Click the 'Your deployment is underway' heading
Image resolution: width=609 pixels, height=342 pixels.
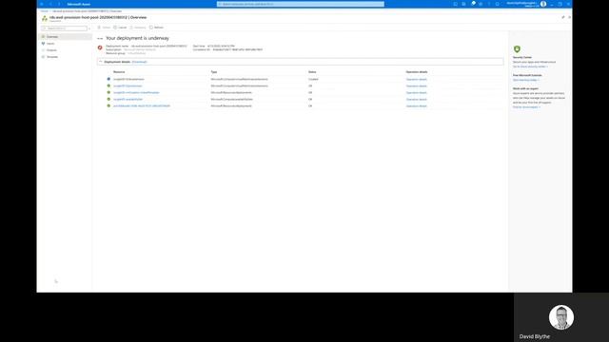click(x=137, y=38)
